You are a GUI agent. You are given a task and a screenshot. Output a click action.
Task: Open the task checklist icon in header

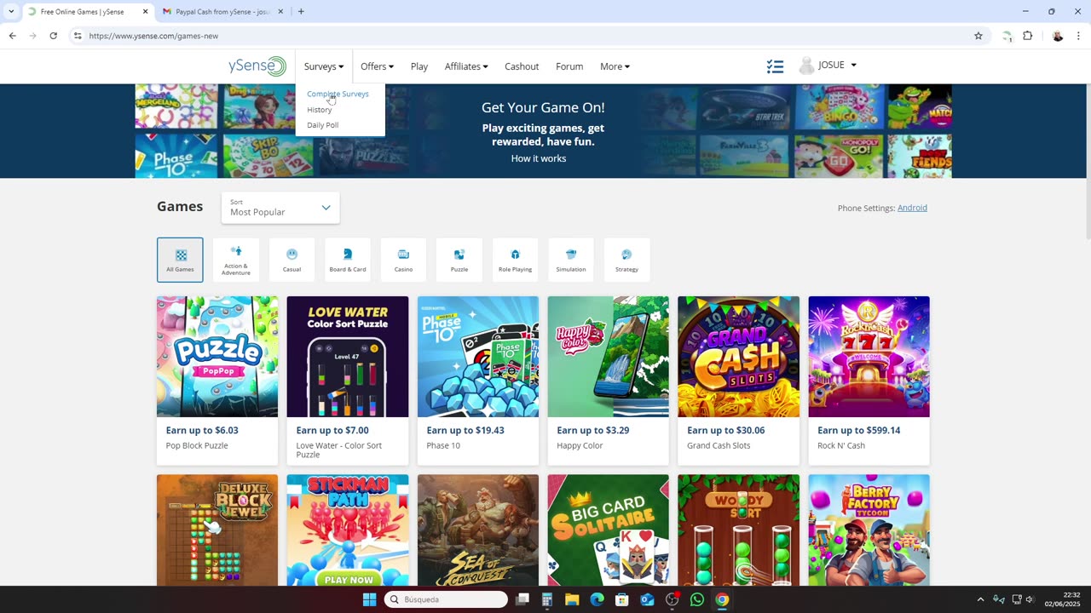[x=775, y=66]
